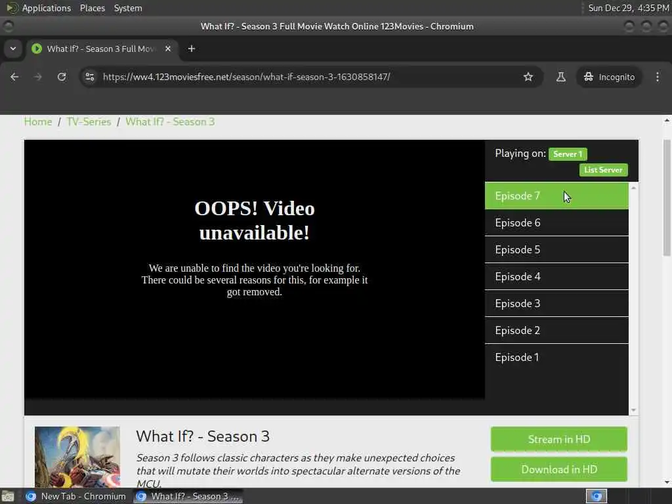
Task: Open the Applications menu
Action: (x=47, y=8)
